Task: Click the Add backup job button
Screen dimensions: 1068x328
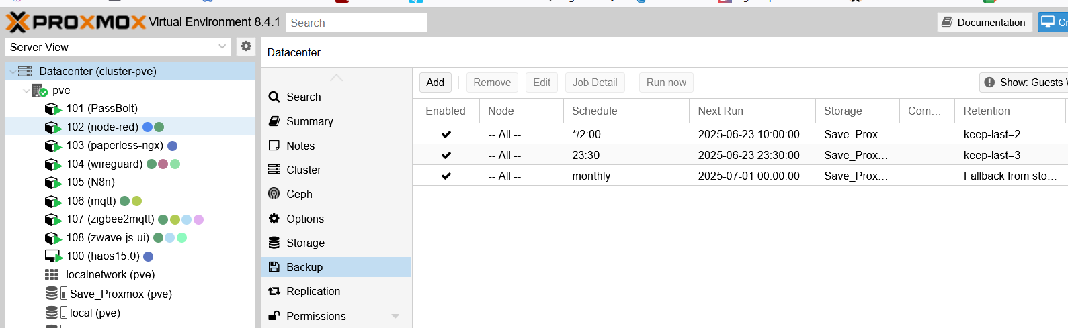Action: tap(436, 83)
